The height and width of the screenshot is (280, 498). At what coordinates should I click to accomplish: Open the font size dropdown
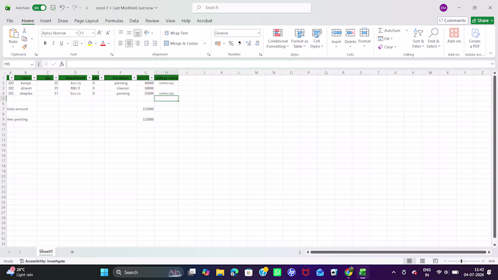[x=93, y=33]
